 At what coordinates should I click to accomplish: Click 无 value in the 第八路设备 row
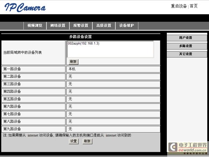[70, 121]
